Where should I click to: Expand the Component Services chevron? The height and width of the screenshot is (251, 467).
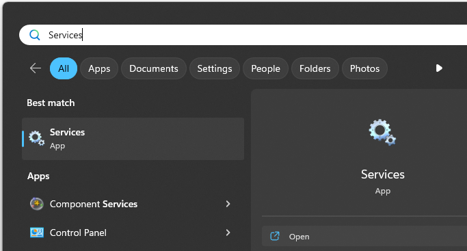[x=228, y=204]
